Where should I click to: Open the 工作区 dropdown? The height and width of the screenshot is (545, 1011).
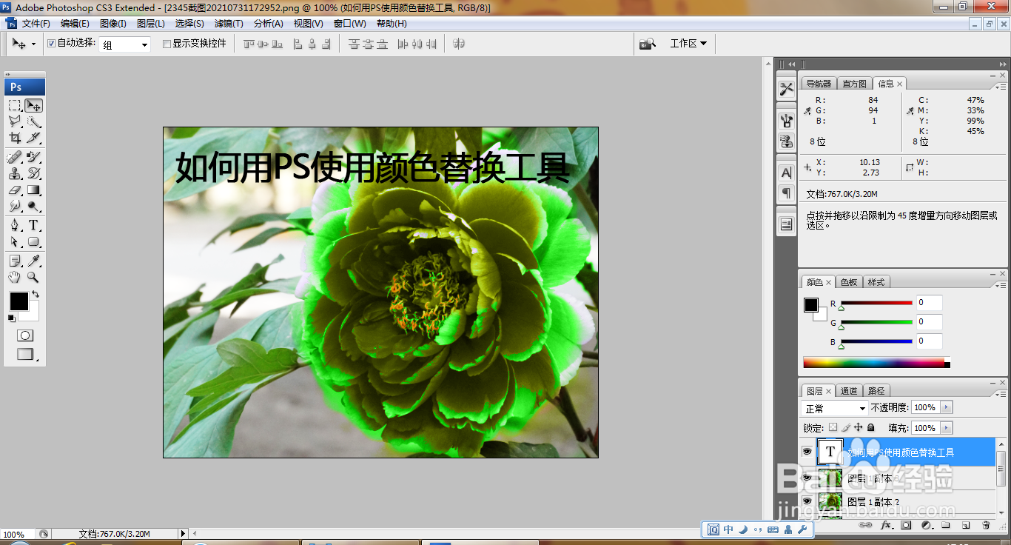click(x=689, y=43)
